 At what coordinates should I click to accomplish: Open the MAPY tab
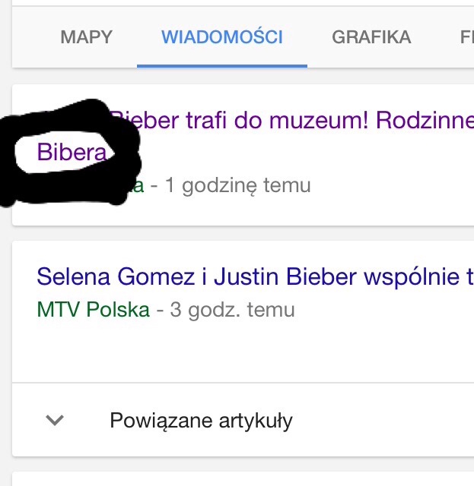[x=86, y=36]
